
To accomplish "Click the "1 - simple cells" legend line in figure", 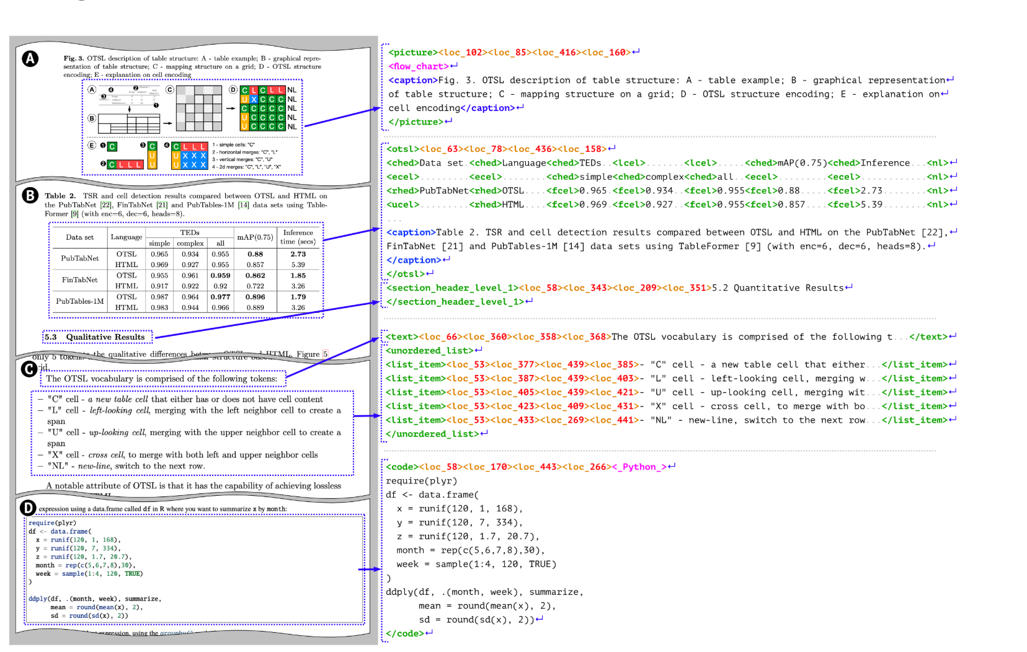I will tap(234, 145).
